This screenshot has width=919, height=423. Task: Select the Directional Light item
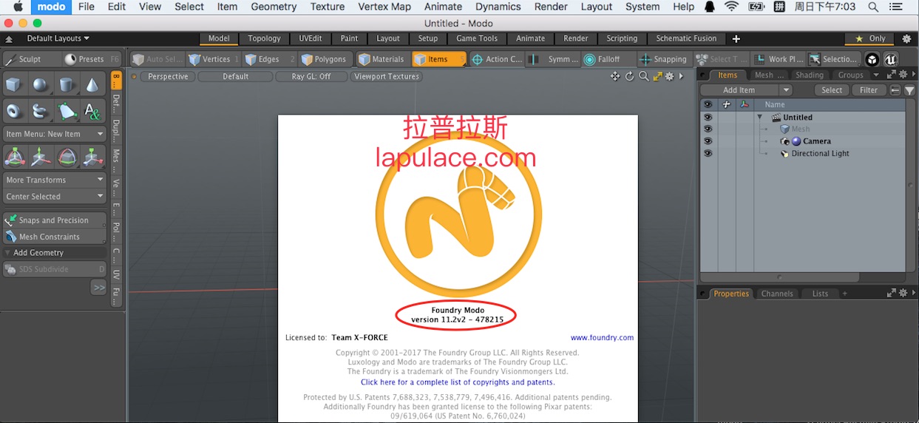click(820, 154)
